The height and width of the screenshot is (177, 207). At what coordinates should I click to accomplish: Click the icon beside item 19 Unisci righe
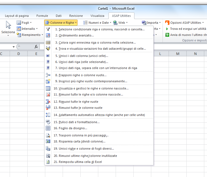coord(48,149)
